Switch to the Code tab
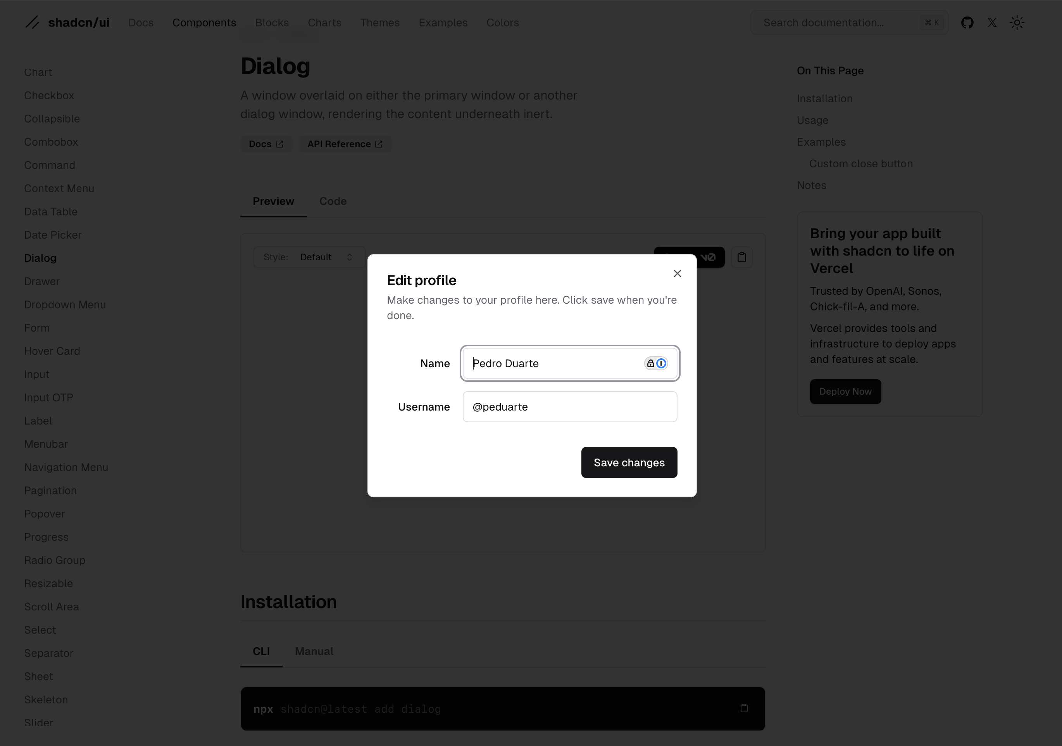This screenshot has height=746, width=1062. pyautogui.click(x=333, y=201)
